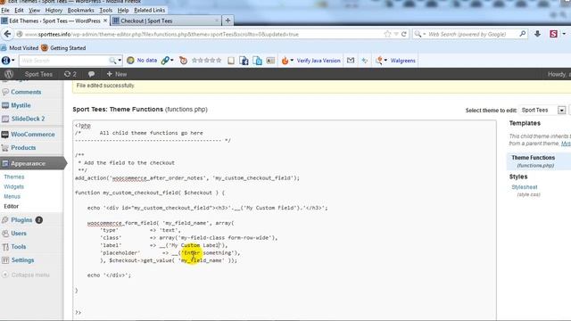Click the mail envelope toolbar icon
Image resolution: width=571 pixels, height=321 pixels.
(x=351, y=61)
